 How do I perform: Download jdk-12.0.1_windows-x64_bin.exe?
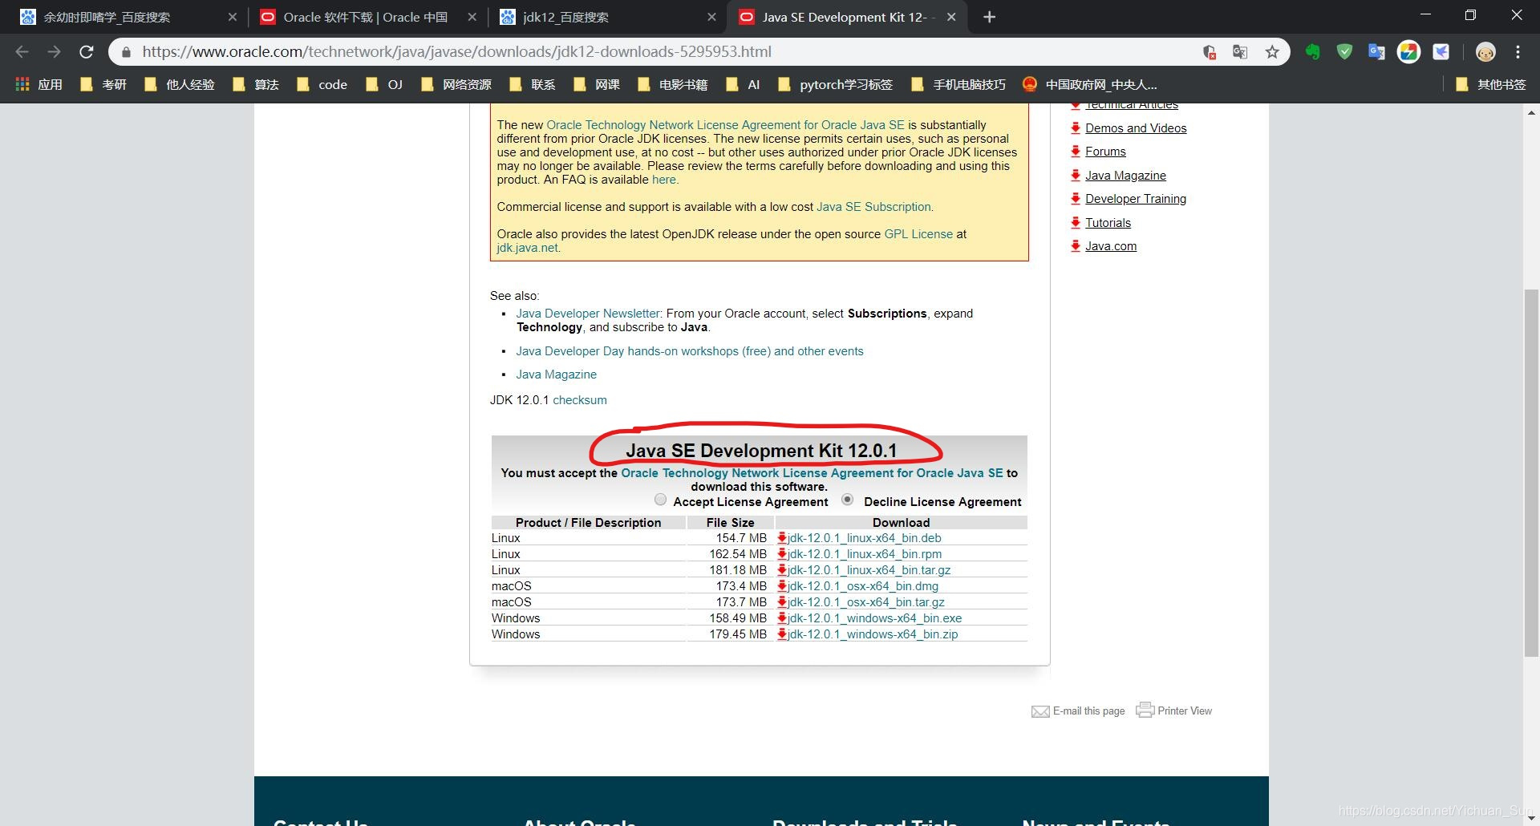pyautogui.click(x=874, y=618)
